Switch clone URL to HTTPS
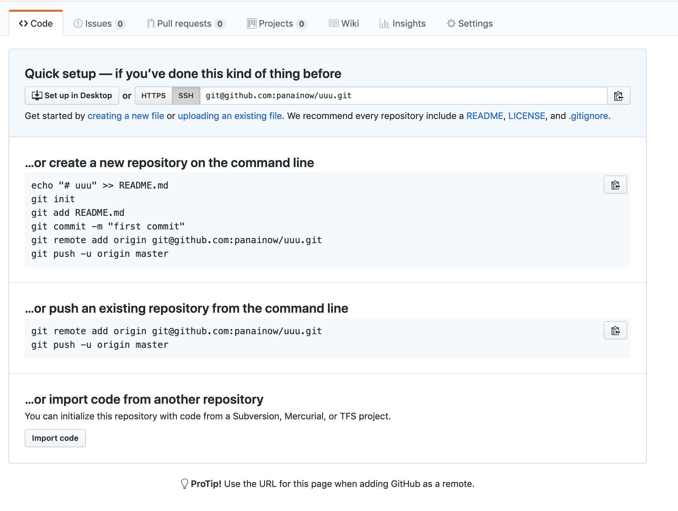678x511 pixels. 153,96
